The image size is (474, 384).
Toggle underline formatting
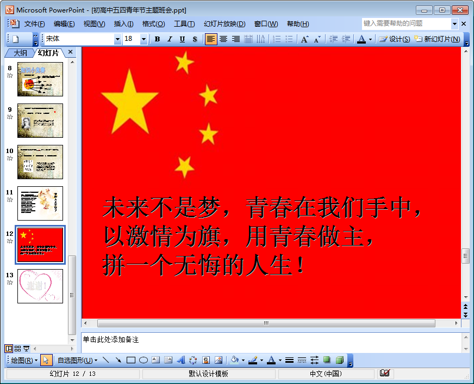tap(182, 39)
